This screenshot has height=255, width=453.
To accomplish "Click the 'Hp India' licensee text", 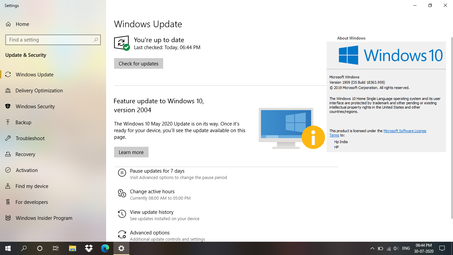I will click(x=341, y=142).
